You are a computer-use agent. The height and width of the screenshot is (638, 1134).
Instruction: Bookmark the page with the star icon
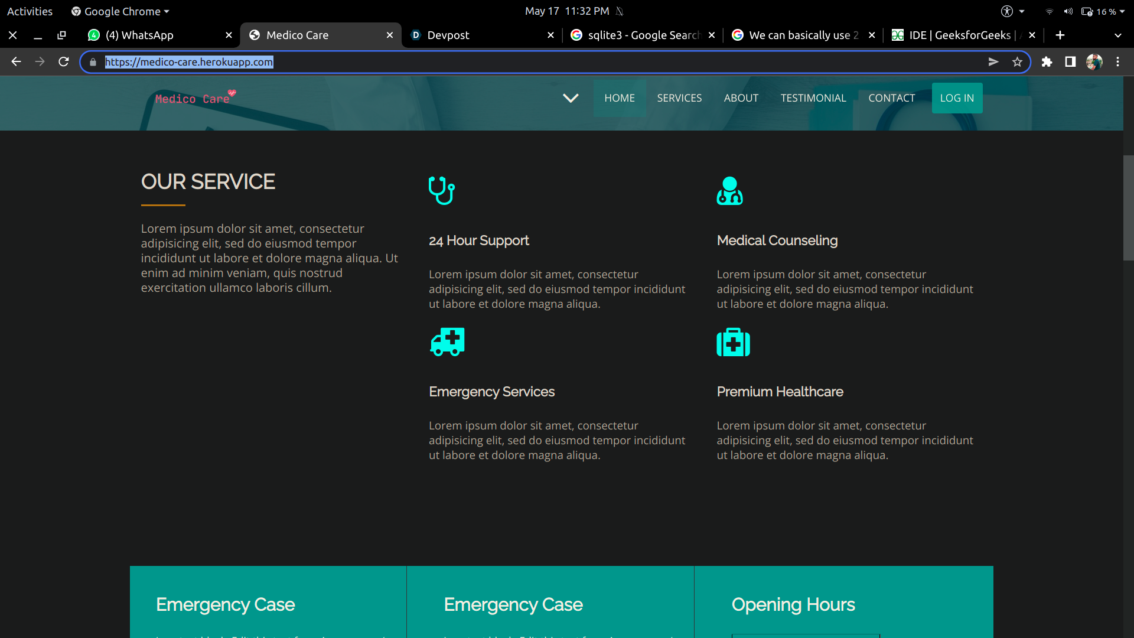pos(1018,61)
